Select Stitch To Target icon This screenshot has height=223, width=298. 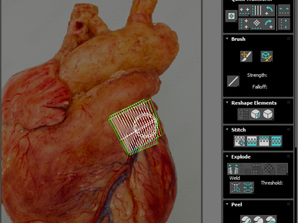point(240,141)
